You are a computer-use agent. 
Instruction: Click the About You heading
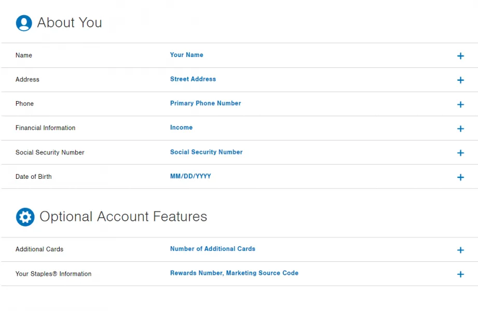click(x=70, y=23)
